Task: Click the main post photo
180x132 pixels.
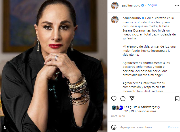Action: [54, 66]
